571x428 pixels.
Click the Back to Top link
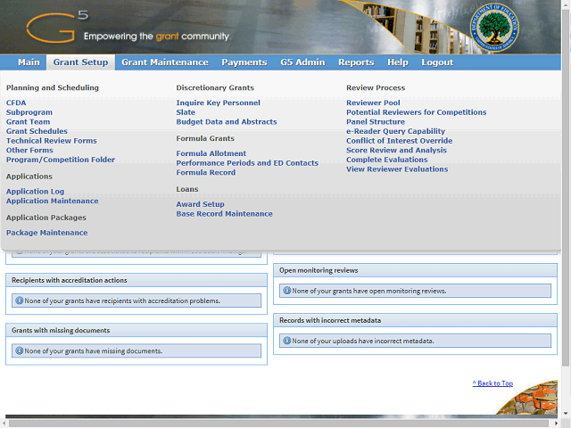pos(492,383)
